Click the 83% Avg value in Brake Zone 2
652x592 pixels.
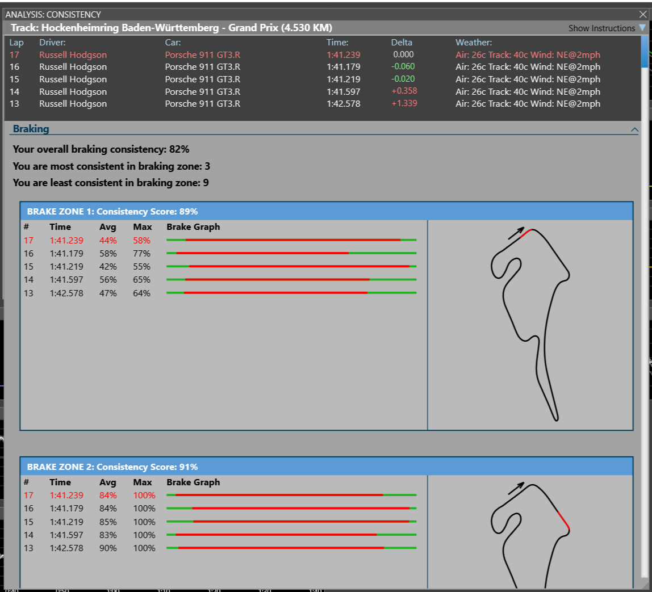click(108, 535)
